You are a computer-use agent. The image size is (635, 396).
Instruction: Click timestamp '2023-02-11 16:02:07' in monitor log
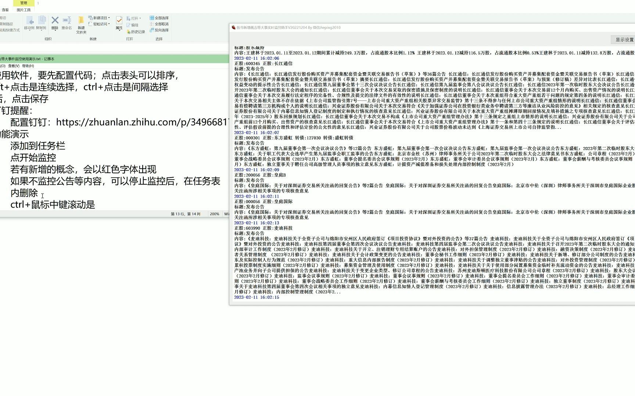tap(256, 133)
